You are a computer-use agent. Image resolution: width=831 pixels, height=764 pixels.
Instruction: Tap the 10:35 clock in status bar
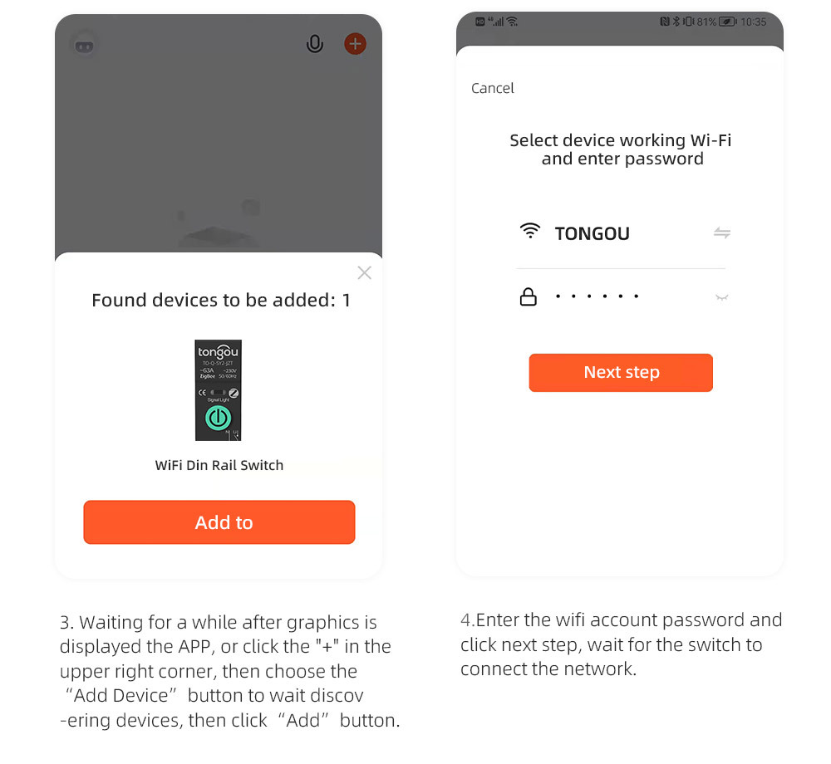point(753,22)
